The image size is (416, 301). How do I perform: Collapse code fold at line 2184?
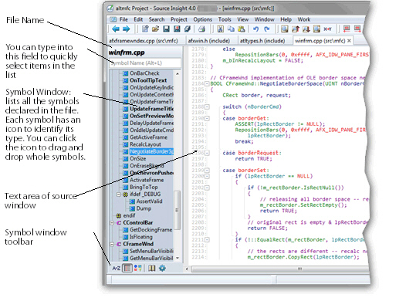pos(207,84)
